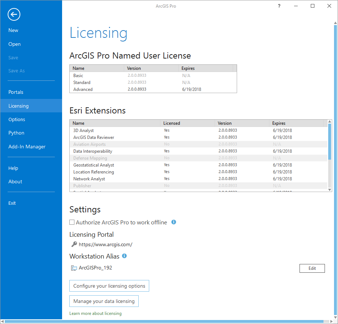Select New in the sidebar
338x324 pixels.
[13, 31]
